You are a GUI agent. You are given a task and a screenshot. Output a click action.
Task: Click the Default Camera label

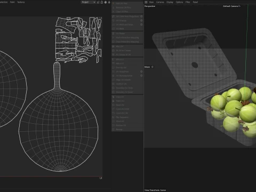coord(231,6)
